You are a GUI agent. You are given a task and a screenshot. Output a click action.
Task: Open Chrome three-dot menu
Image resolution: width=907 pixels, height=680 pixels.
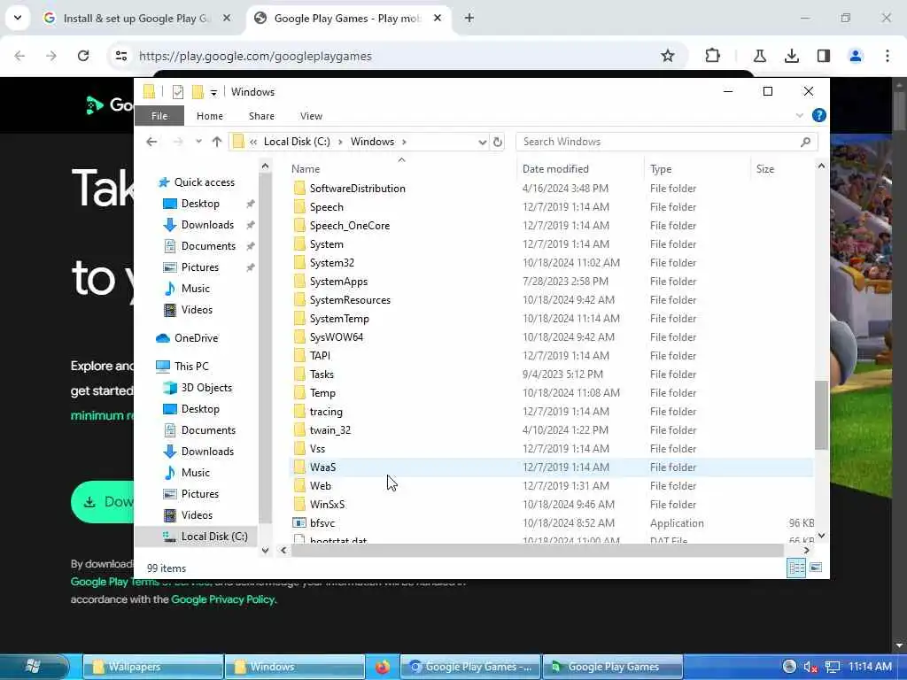pyautogui.click(x=887, y=56)
